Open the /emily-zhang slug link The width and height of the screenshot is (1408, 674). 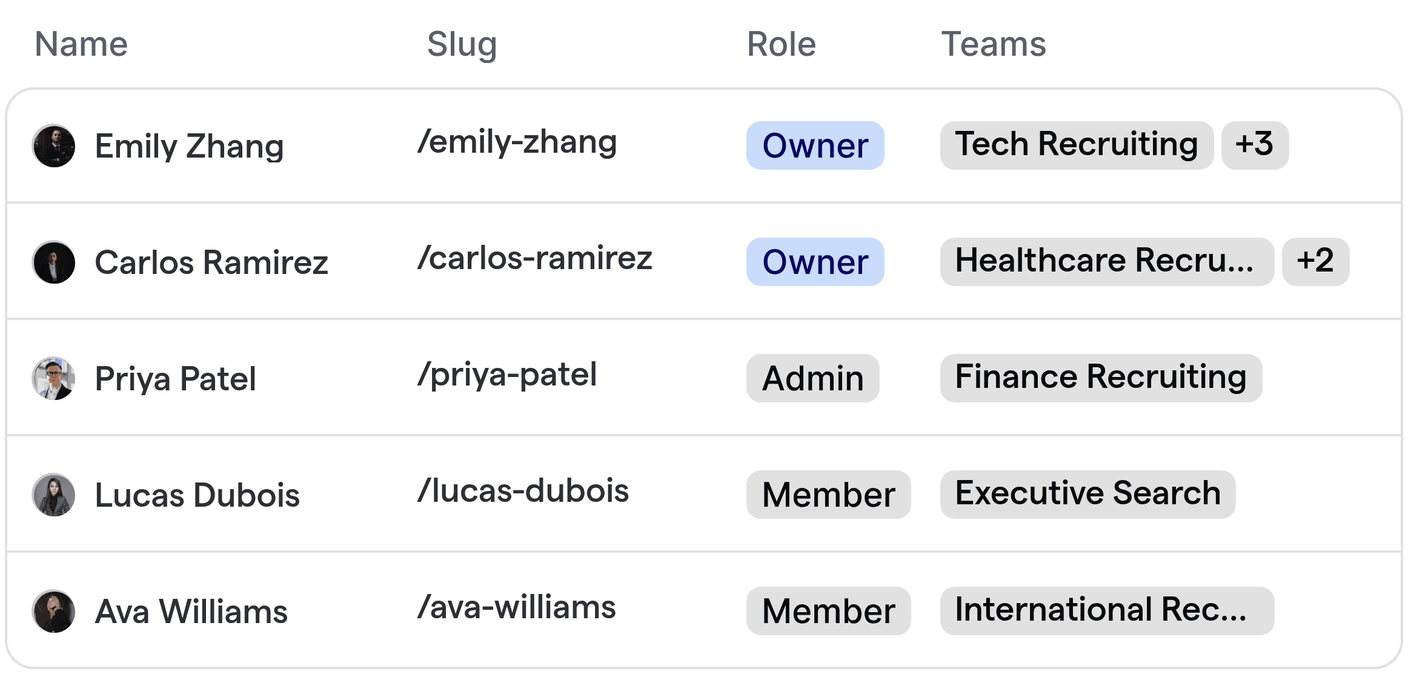click(517, 142)
